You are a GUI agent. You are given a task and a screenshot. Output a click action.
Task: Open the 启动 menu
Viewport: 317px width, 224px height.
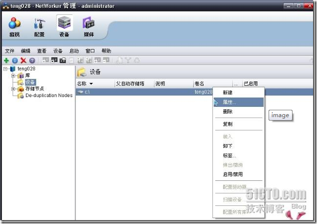[x=74, y=51]
